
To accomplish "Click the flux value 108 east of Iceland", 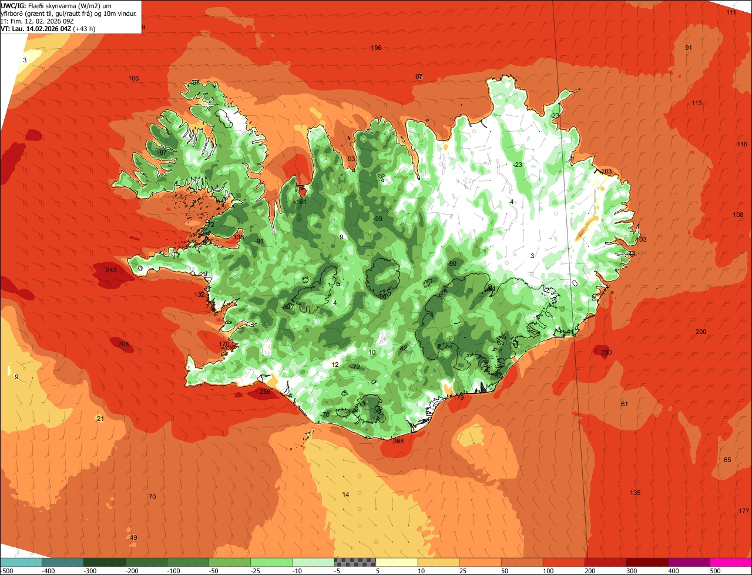I will point(738,215).
